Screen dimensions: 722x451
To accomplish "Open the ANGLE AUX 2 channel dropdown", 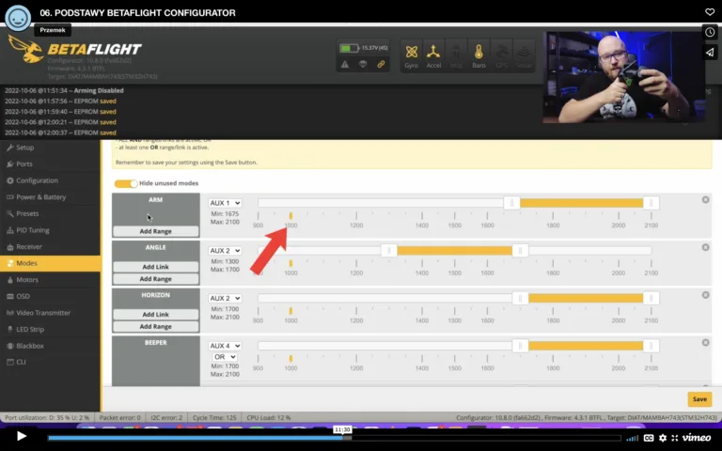I will coord(225,251).
